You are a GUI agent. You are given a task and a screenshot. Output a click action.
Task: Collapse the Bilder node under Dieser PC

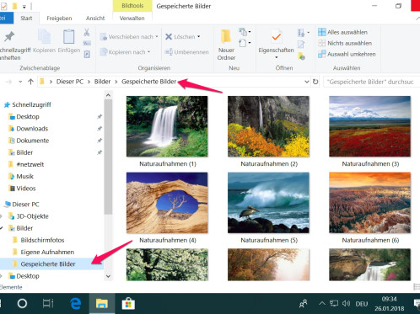pos(2,228)
